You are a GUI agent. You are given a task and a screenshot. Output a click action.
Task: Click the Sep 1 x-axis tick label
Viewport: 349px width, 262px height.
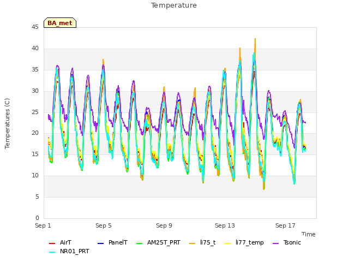[x=43, y=225]
